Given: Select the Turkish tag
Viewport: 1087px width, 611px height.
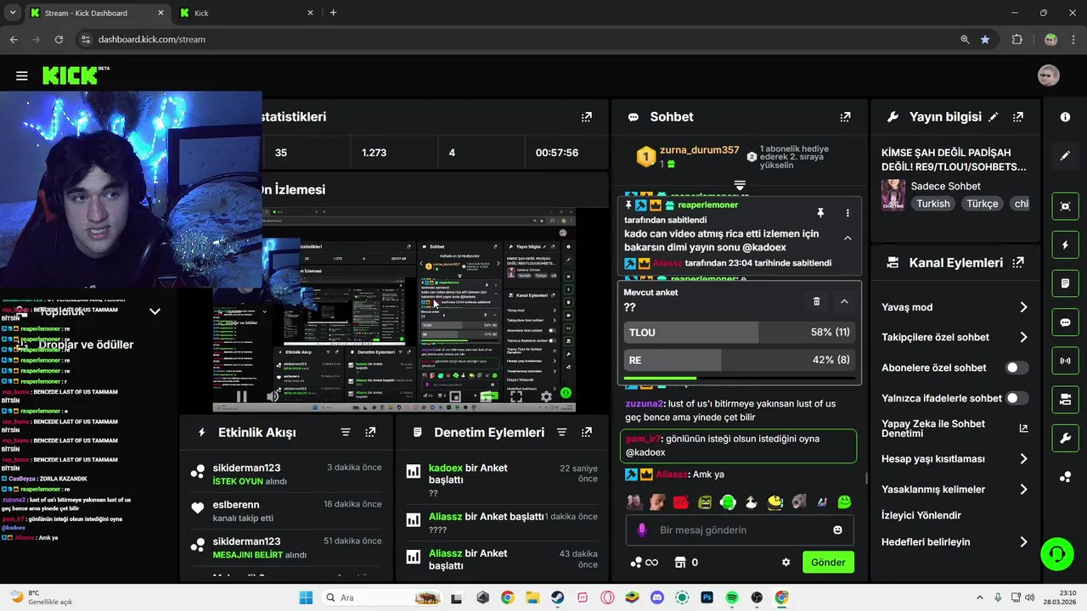Looking at the screenshot, I should pyautogui.click(x=932, y=204).
